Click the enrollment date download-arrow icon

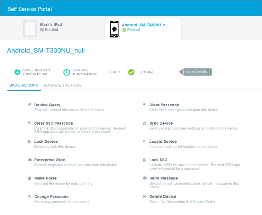tap(17, 72)
